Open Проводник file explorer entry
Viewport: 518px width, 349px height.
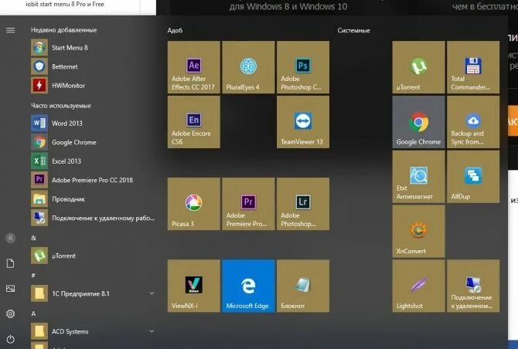point(93,199)
